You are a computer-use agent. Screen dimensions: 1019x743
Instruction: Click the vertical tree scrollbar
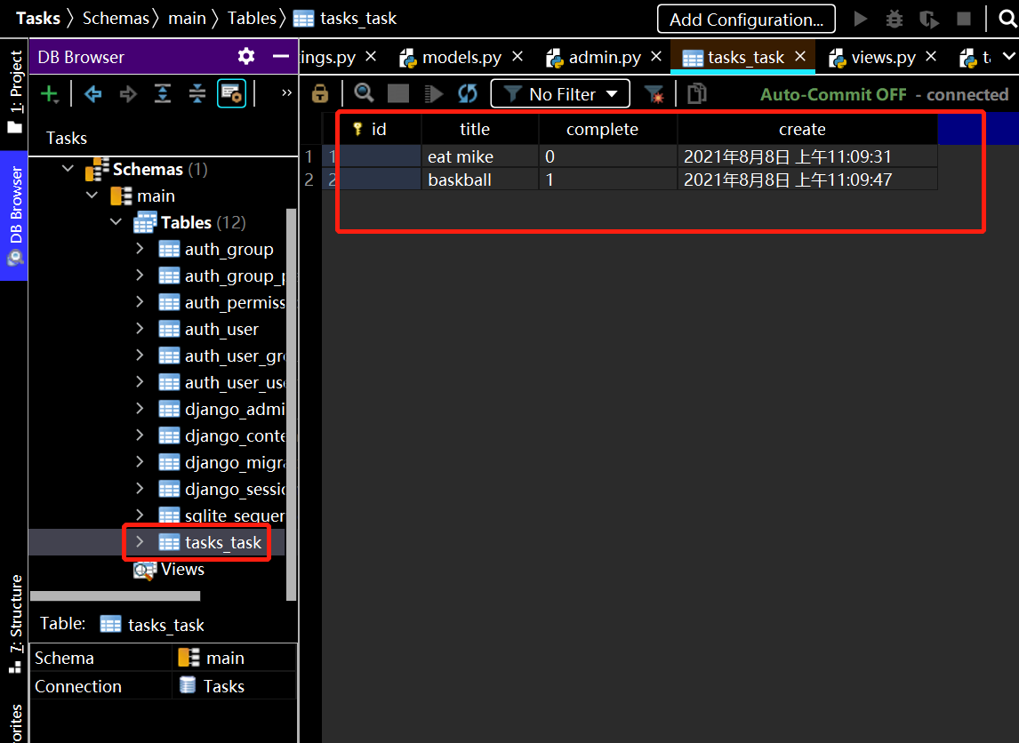[x=291, y=403]
